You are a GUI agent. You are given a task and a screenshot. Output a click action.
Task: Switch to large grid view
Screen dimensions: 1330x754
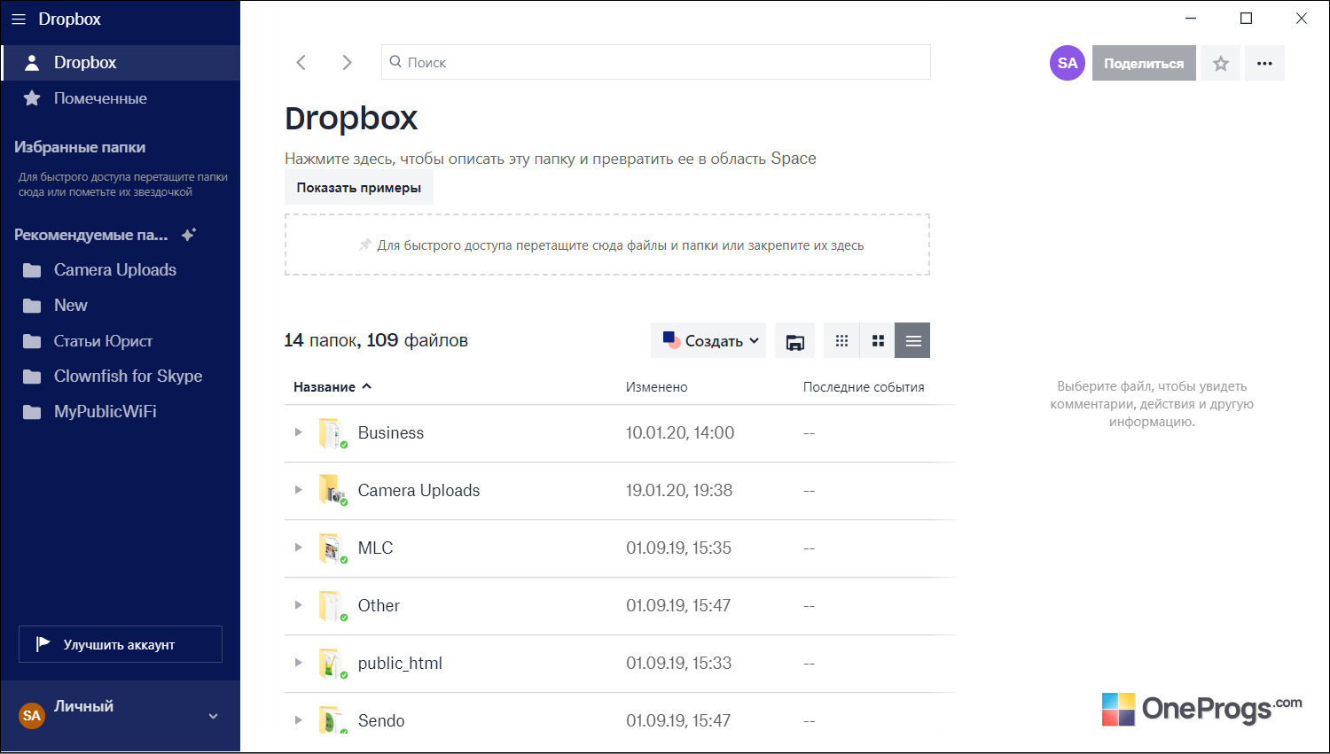click(878, 340)
